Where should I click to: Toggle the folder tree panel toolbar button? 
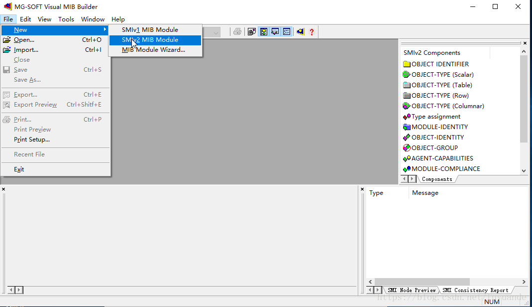pos(264,32)
